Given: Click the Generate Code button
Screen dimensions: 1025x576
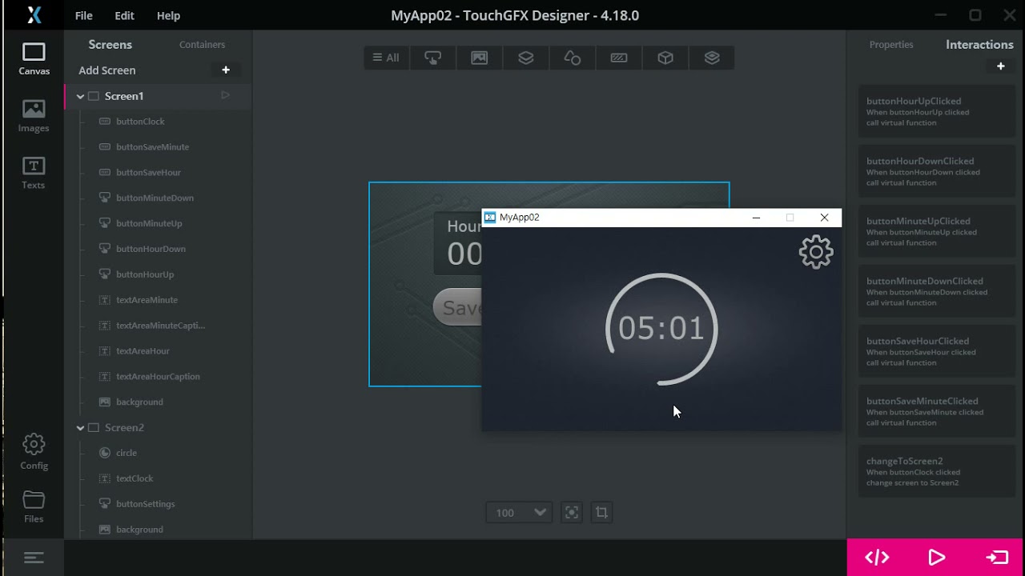Looking at the screenshot, I should click(x=877, y=558).
